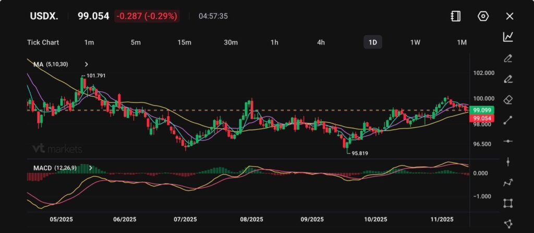
Task: Select the 1m timeframe
Action: coord(89,42)
